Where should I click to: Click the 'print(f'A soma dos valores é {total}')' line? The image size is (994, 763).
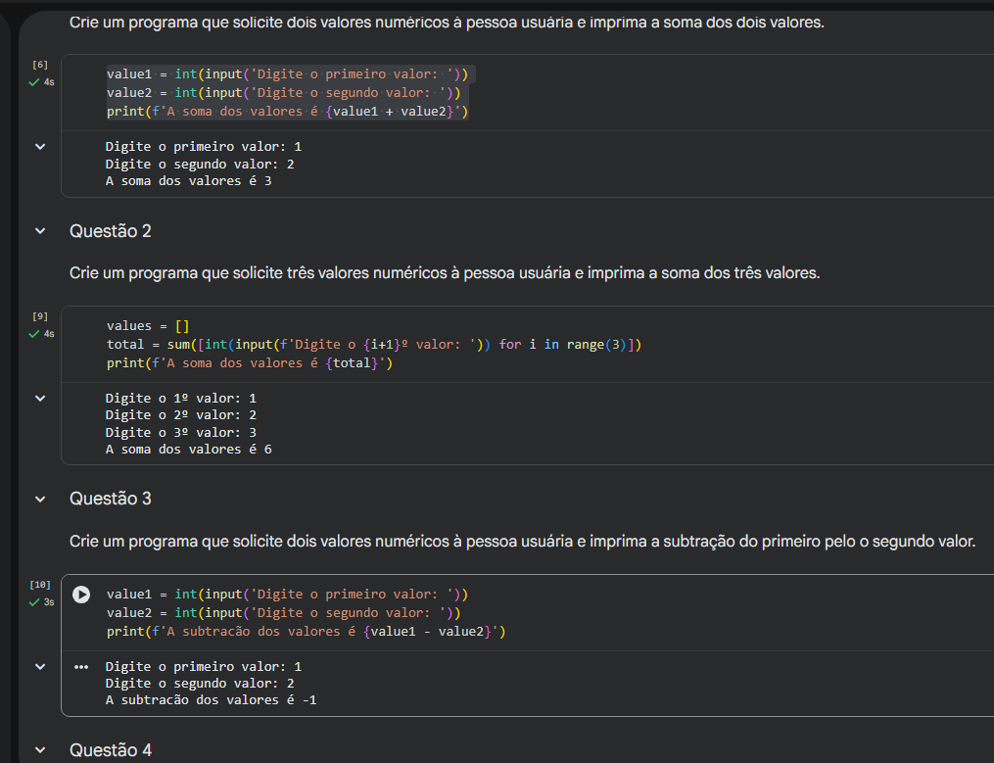coord(250,362)
